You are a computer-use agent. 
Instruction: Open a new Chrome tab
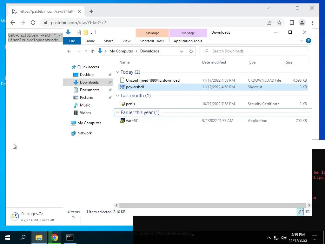coord(91,11)
